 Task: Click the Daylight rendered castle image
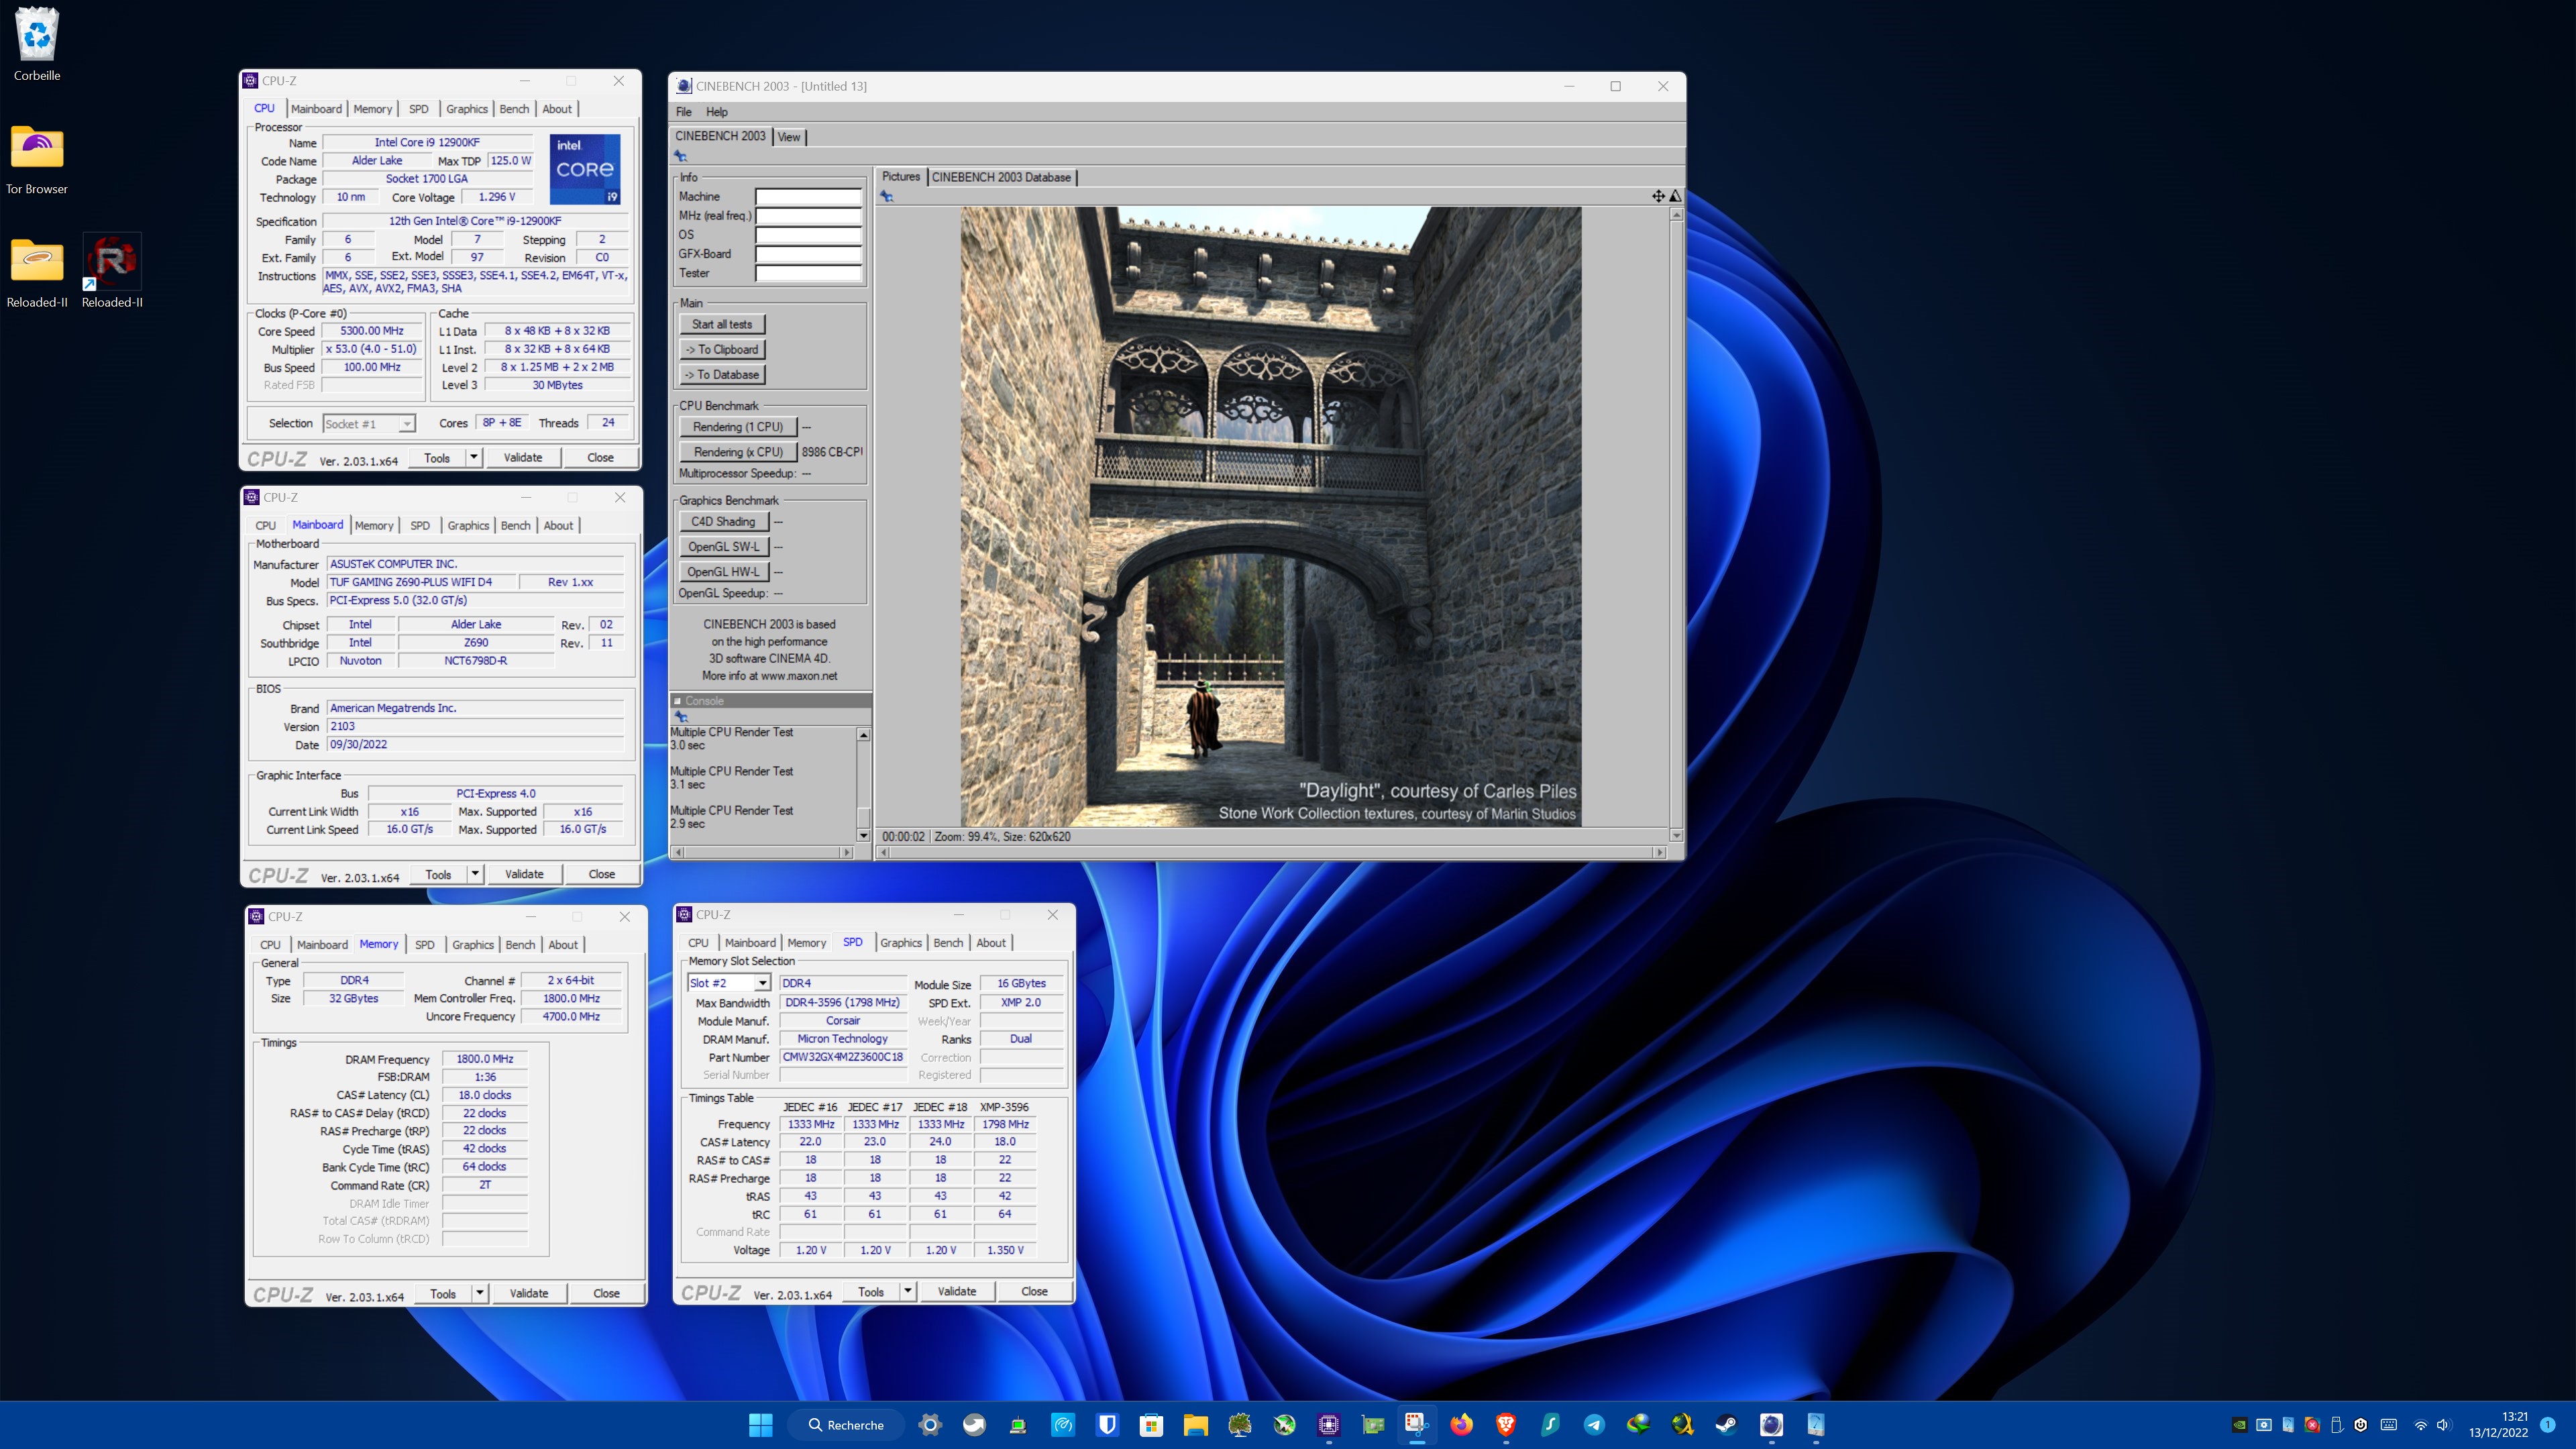point(1271,516)
